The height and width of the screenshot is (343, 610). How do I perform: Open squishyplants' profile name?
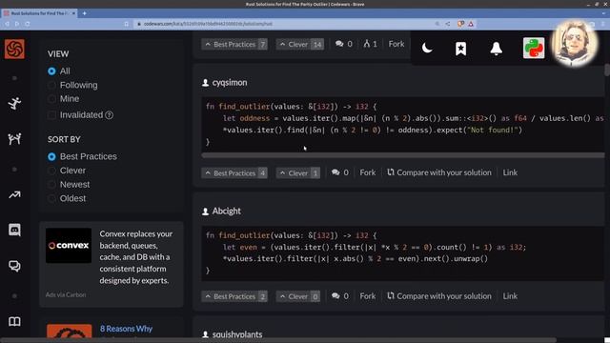tap(237, 334)
